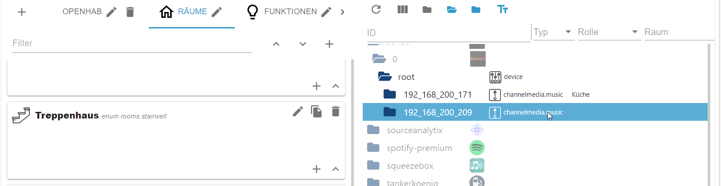Screen dimensions: 721x186
Task: Select the 192_168_200_171 folder
Action: coord(437,95)
